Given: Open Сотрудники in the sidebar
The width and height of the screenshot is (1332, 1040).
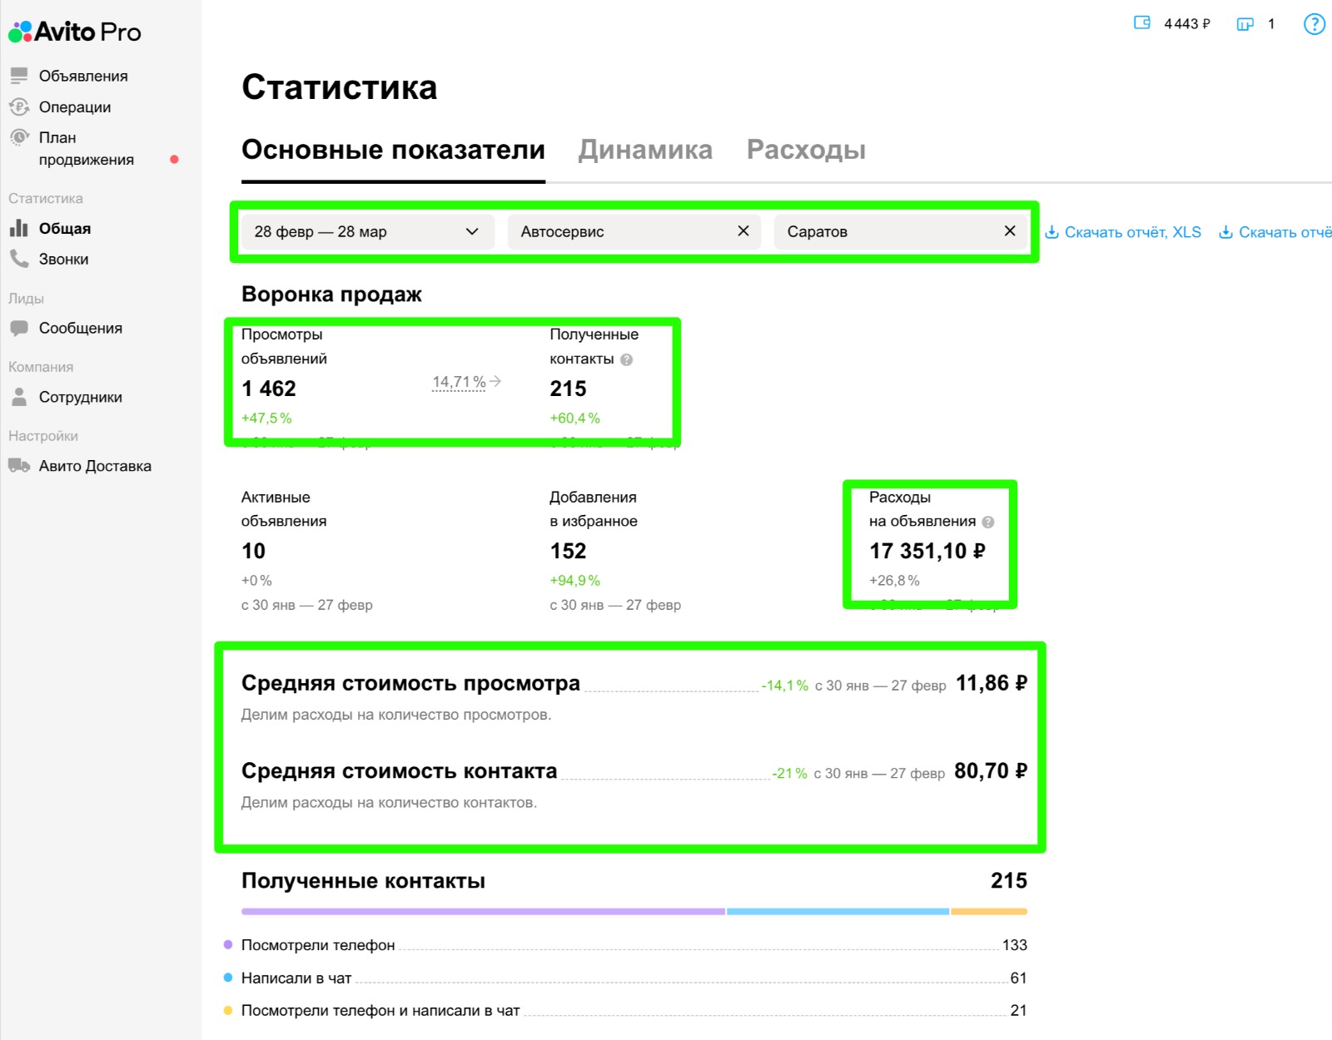Looking at the screenshot, I should click(x=81, y=397).
